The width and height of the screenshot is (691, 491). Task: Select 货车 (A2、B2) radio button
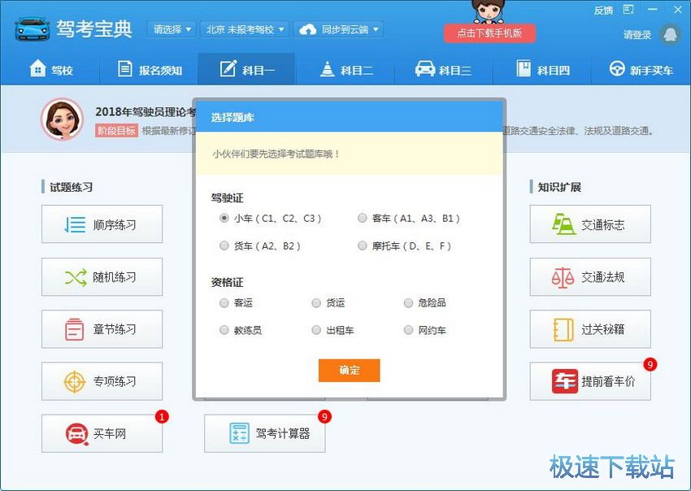click(x=224, y=245)
